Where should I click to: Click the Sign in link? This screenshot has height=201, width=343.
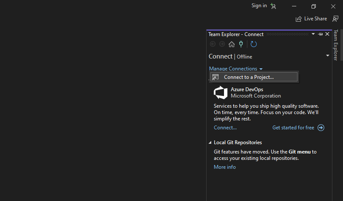259,6
